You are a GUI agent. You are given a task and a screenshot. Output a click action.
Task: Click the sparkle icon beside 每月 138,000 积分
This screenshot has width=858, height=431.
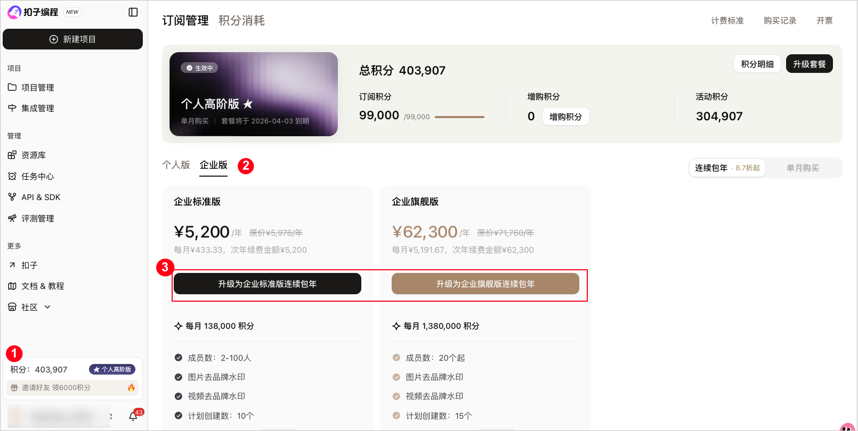coord(179,326)
